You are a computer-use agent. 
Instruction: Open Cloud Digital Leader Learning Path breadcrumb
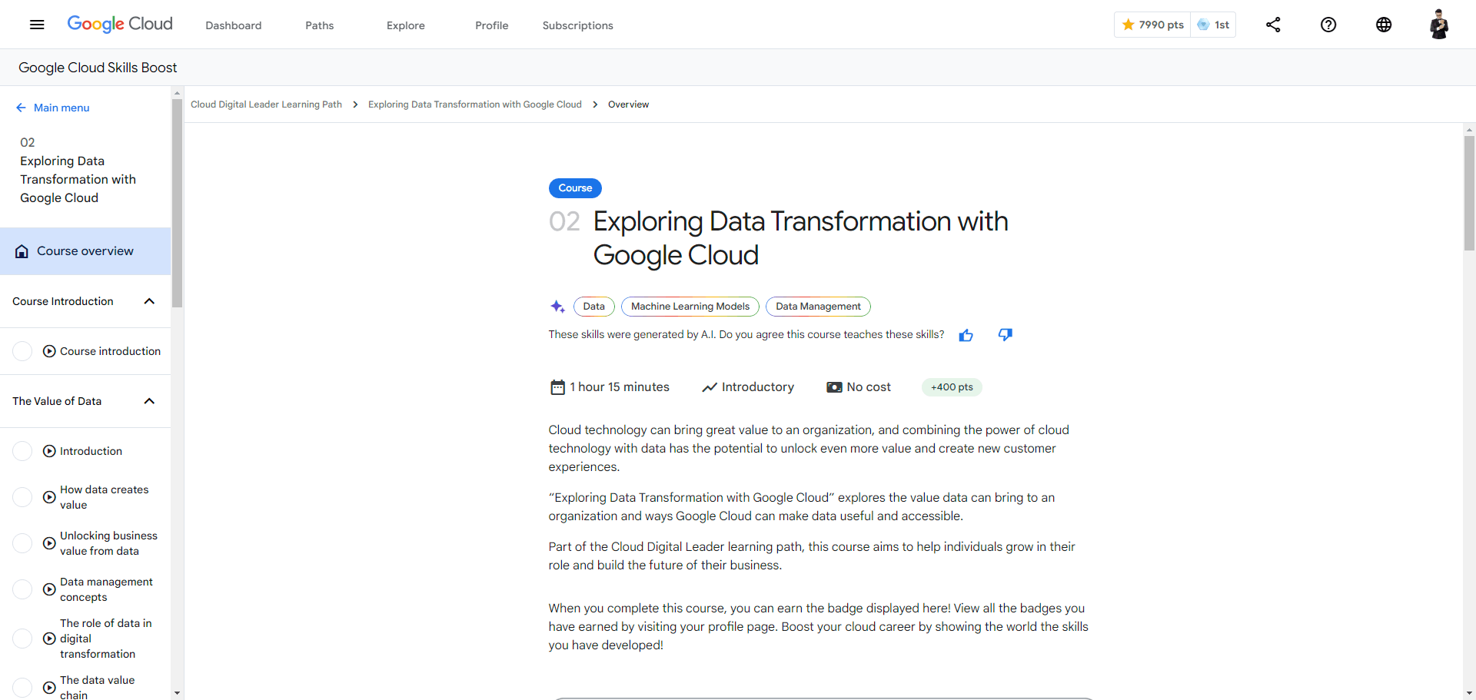pyautogui.click(x=267, y=105)
